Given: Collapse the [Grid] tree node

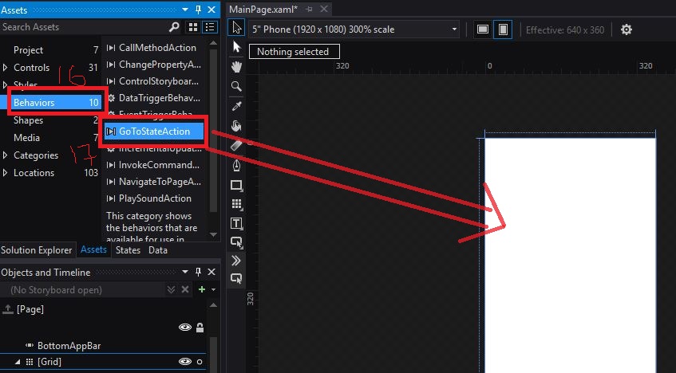Looking at the screenshot, I should click(x=18, y=362).
